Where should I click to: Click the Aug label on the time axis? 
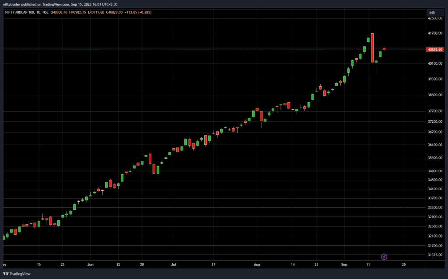tap(257, 265)
